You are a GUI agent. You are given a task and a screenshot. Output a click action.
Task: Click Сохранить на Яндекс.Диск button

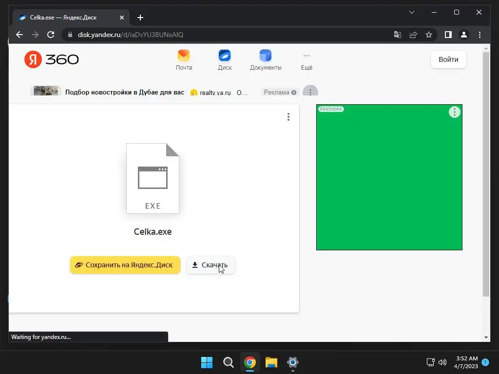coord(125,265)
